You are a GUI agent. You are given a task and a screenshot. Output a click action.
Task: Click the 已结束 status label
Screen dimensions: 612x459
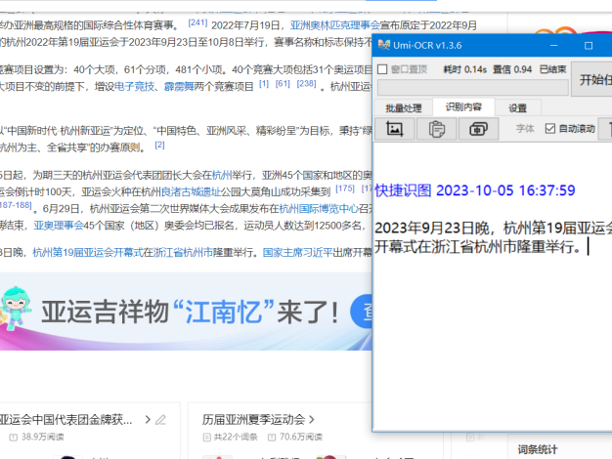click(552, 69)
